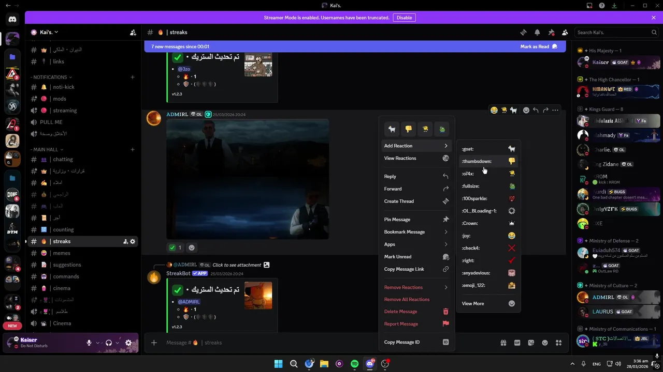663x372 pixels.
Task: Select Create Thread menu item
Action: coord(416,201)
